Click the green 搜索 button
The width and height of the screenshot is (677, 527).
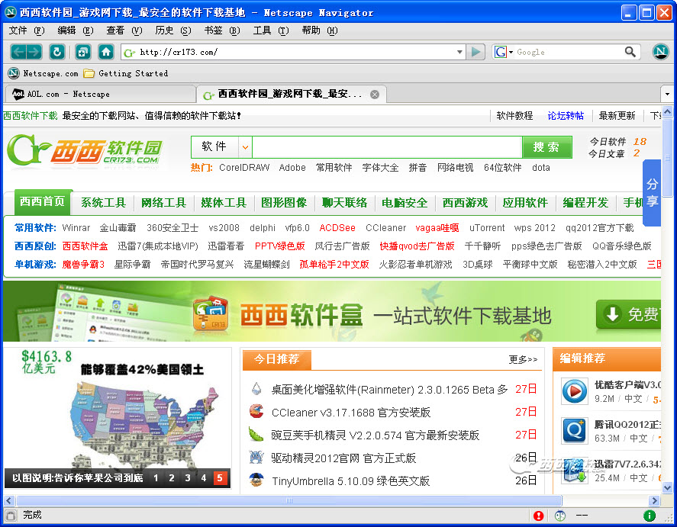coord(546,147)
